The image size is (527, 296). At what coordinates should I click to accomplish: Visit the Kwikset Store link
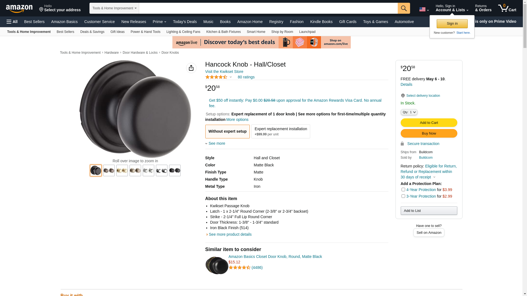tap(224, 72)
